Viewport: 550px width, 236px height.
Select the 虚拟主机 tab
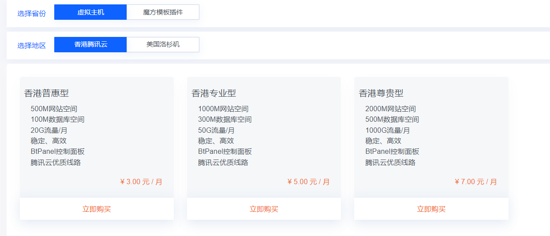pos(90,12)
